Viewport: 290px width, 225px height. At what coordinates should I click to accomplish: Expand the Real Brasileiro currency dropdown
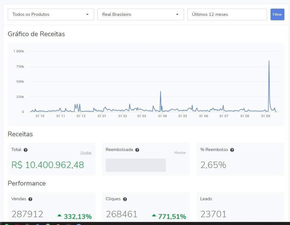click(140, 14)
